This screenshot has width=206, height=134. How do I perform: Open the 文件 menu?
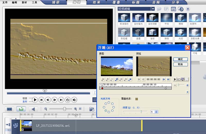5,3
